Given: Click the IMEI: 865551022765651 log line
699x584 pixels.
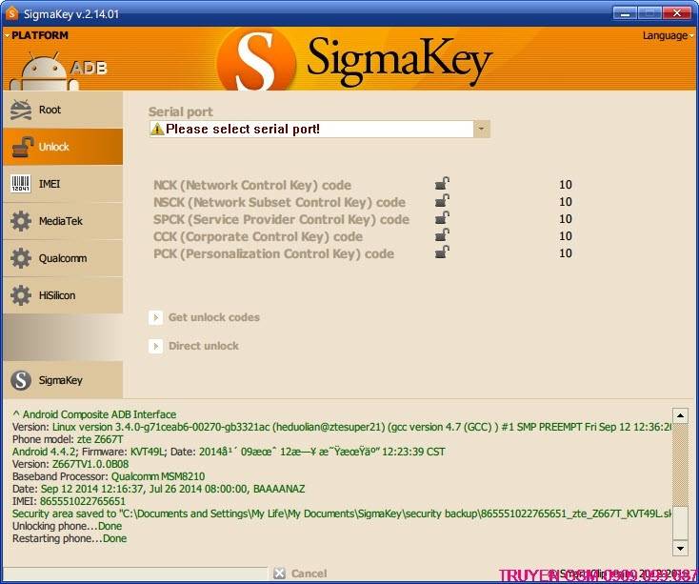Looking at the screenshot, I should pos(70,501).
